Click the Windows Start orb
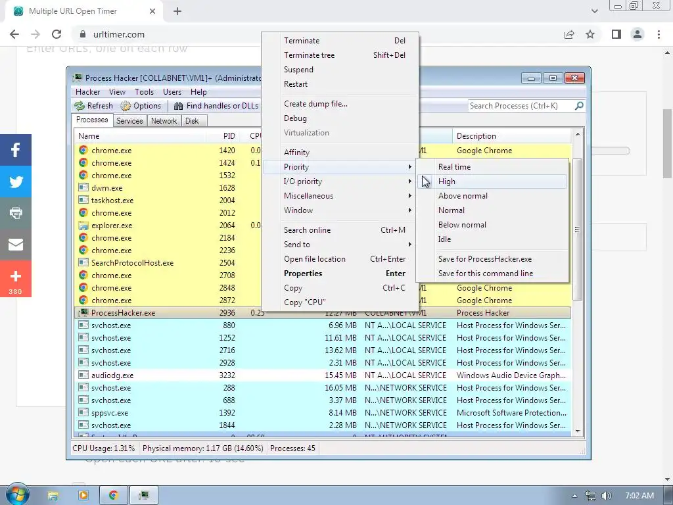The image size is (673, 505). pyautogui.click(x=17, y=494)
